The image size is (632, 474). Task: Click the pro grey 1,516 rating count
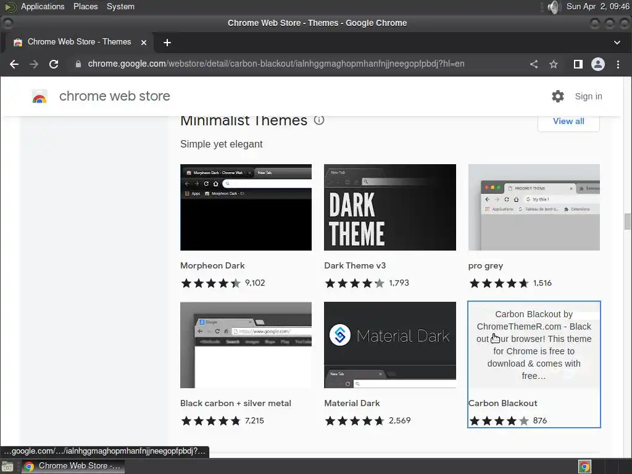pyautogui.click(x=542, y=283)
